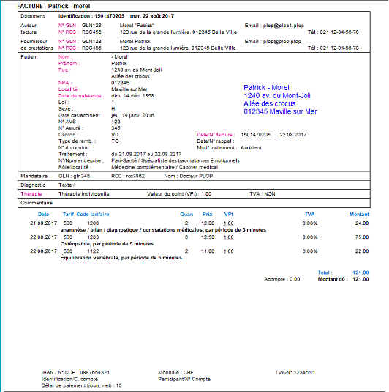Click the reimbursement type 'TG'
The height and width of the screenshot is (392, 389).
115,141
